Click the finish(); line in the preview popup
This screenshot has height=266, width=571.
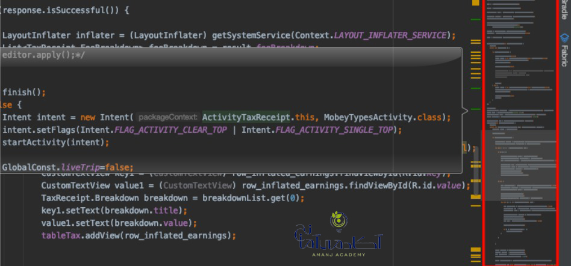tap(24, 92)
